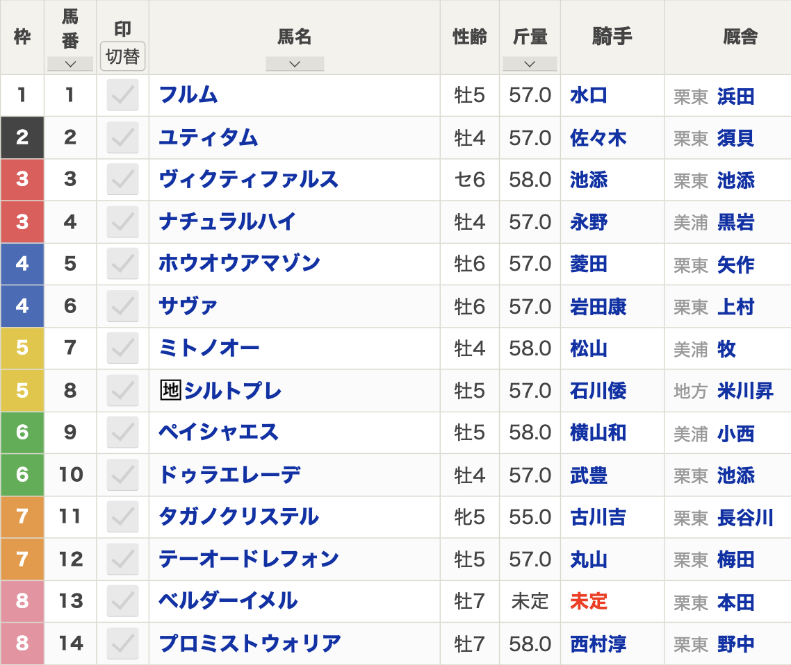Click the 切替 mark switch button

tap(122, 56)
